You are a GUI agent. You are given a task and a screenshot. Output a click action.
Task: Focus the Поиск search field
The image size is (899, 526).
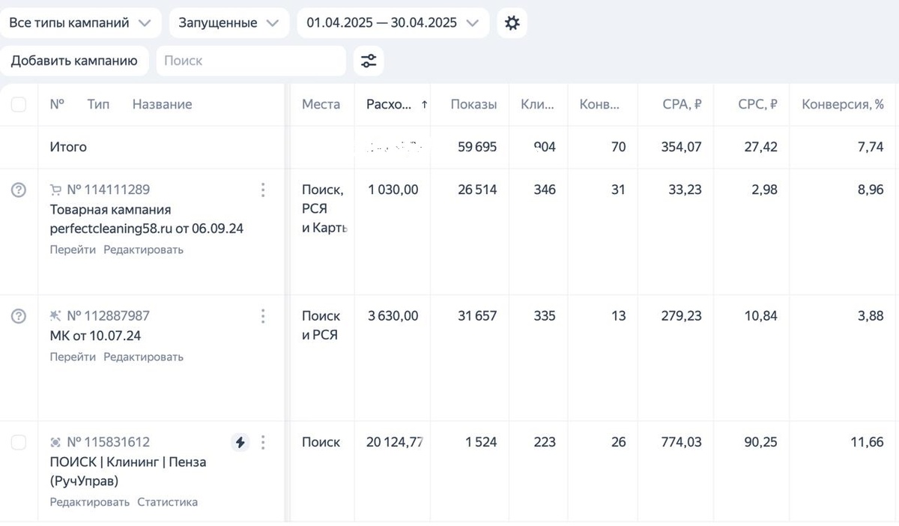coord(251,61)
